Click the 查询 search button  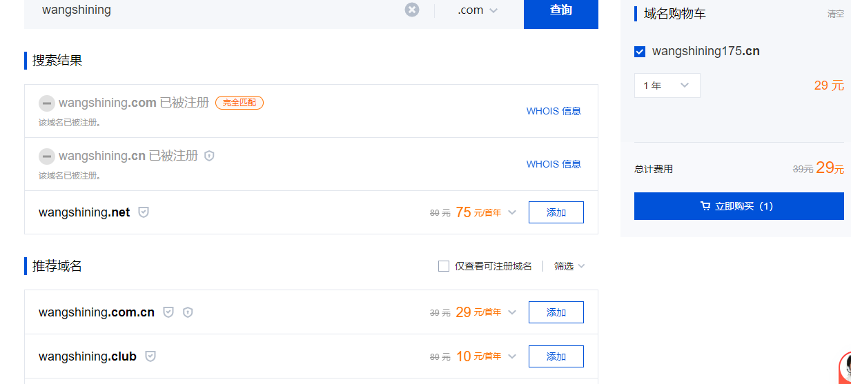click(x=560, y=10)
